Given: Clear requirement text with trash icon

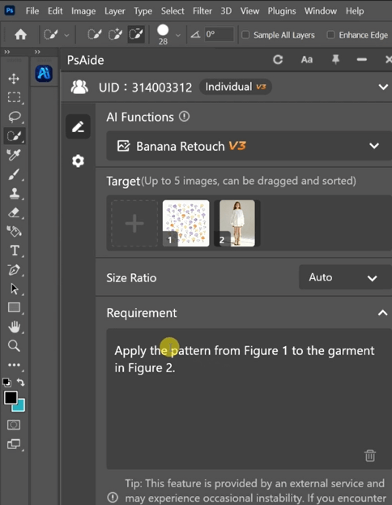Looking at the screenshot, I should coord(370,456).
